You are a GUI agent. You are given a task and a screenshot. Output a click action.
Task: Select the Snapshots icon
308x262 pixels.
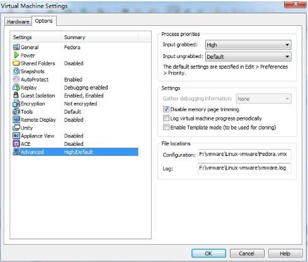[16, 71]
